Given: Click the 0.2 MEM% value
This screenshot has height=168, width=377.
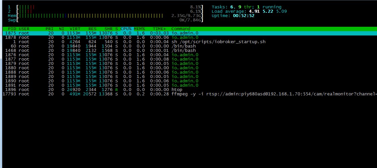Looking at the screenshot, I should [x=141, y=94].
